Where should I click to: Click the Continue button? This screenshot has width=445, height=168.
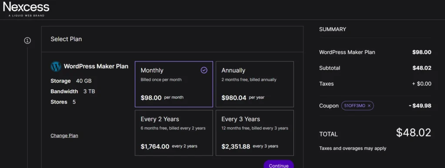tap(279, 165)
